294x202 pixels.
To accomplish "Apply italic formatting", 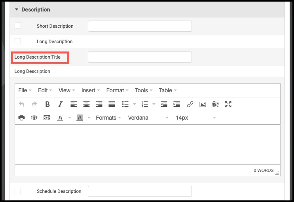I will pyautogui.click(x=60, y=104).
